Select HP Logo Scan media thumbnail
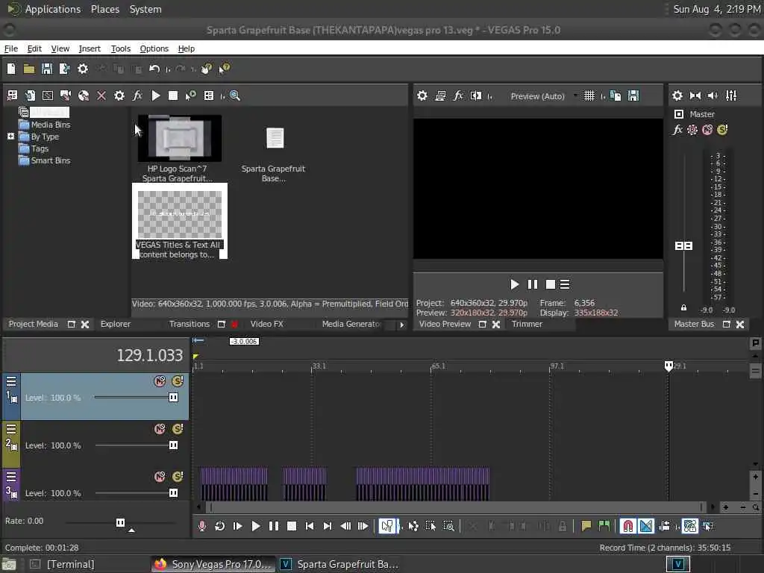764x573 pixels. point(179,138)
